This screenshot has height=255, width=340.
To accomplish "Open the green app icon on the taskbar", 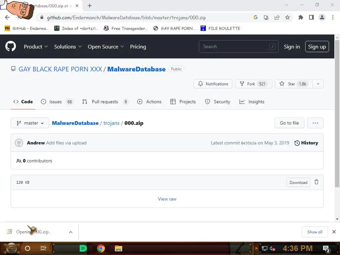I will pos(83,248).
